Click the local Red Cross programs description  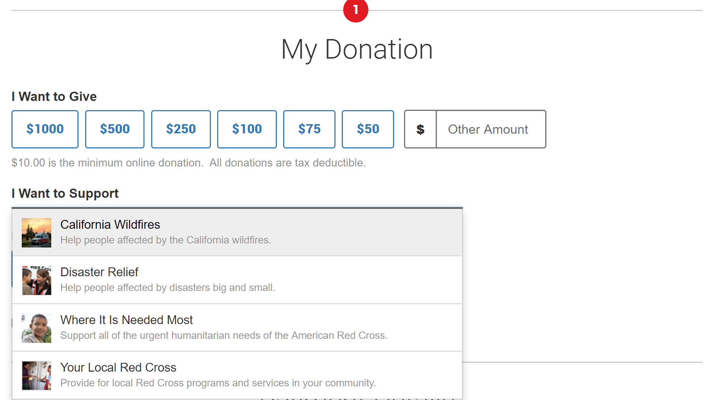[218, 383]
